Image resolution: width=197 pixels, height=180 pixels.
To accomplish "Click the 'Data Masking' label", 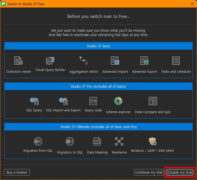I will pos(97,152).
